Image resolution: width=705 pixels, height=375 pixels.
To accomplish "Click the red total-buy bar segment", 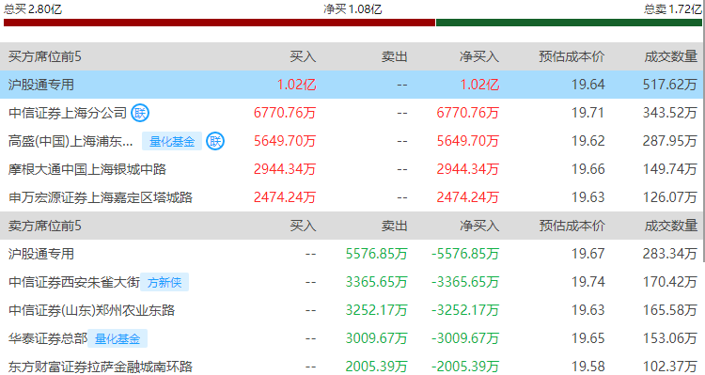I will click(219, 23).
